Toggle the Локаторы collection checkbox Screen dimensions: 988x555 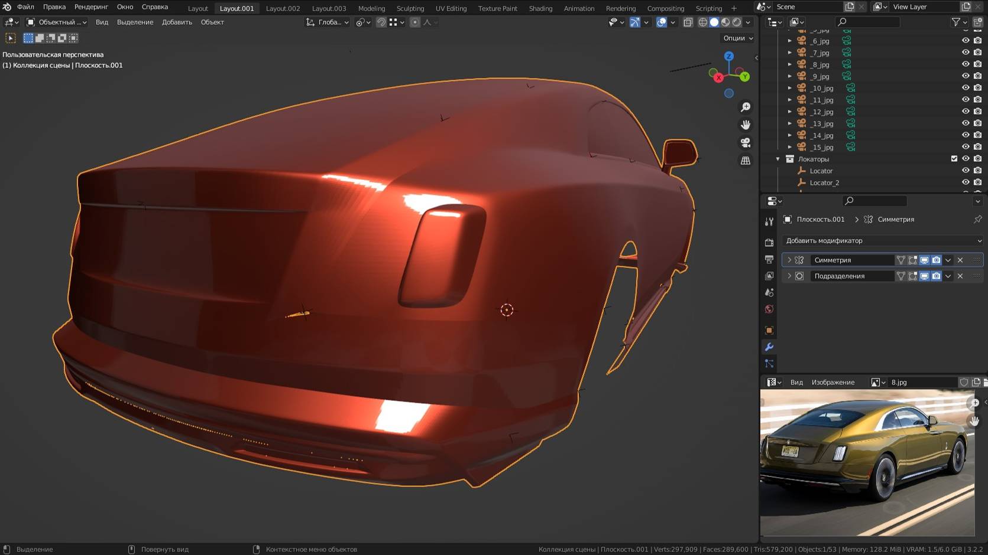click(954, 159)
